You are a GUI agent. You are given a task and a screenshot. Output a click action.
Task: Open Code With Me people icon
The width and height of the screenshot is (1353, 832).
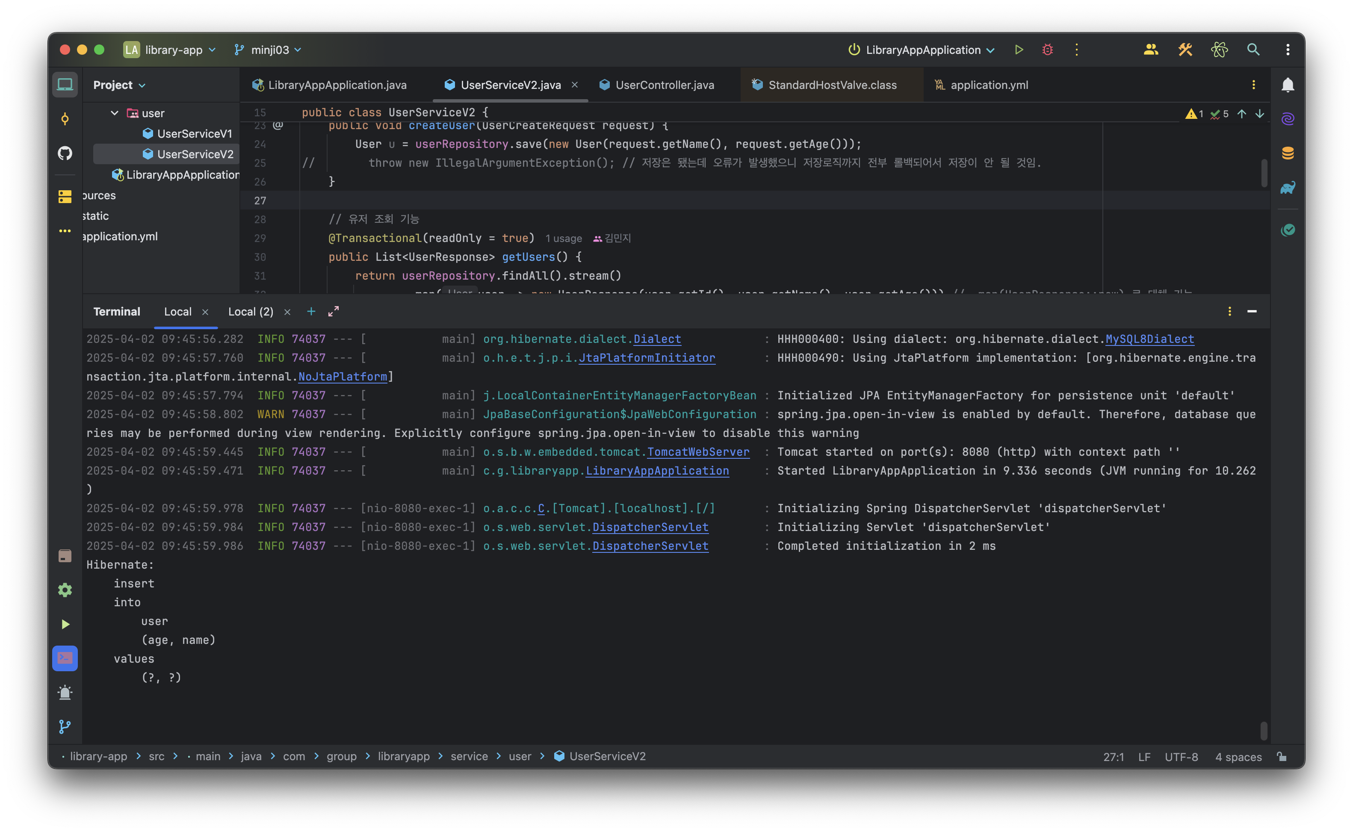click(x=1150, y=50)
